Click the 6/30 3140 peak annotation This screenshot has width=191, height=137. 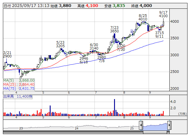click(94, 46)
